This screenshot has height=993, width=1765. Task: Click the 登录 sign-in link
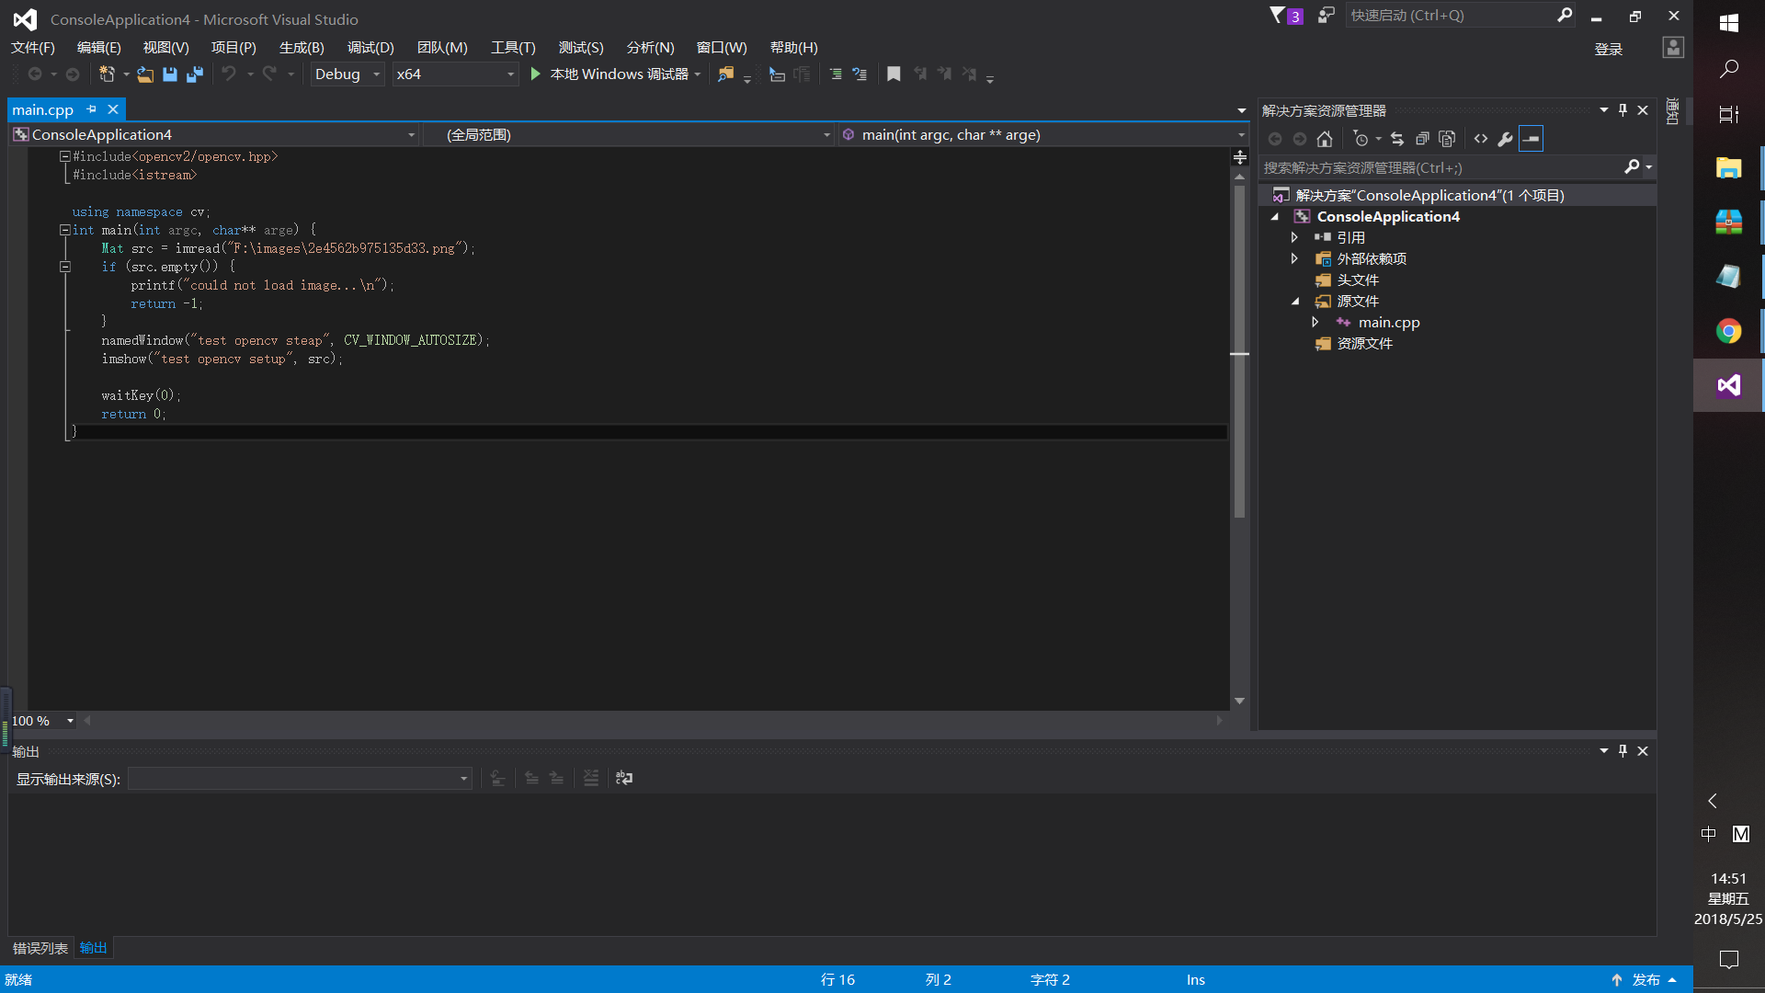[1609, 50]
